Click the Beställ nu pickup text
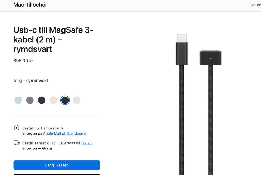The height and width of the screenshot is (175, 261). [43, 128]
